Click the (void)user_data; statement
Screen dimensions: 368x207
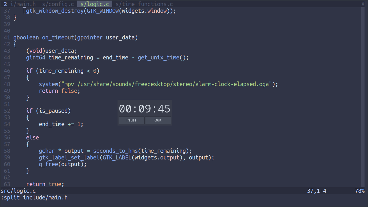pos(52,51)
